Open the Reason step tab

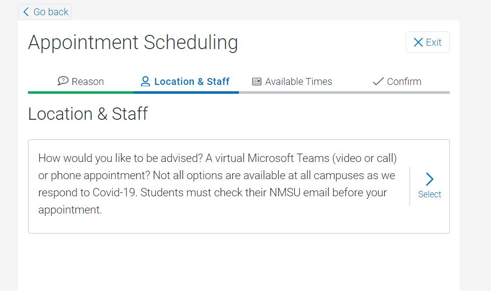pyautogui.click(x=81, y=82)
